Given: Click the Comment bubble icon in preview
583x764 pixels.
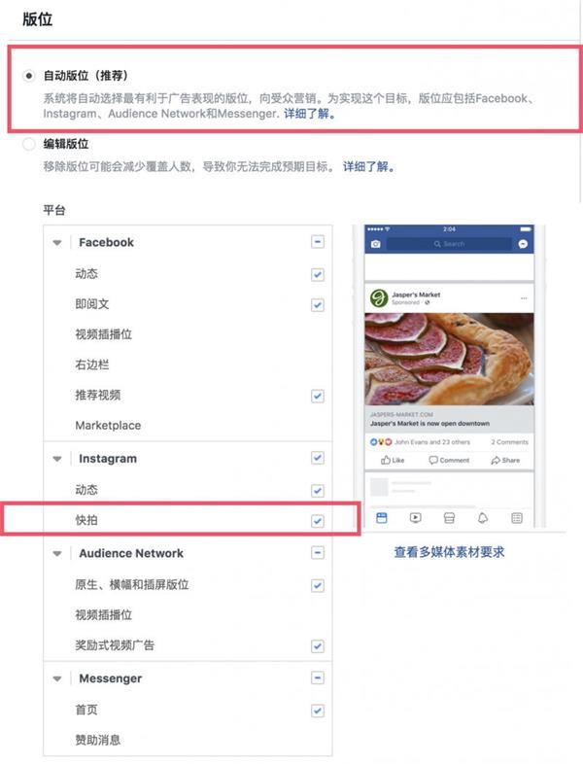Looking at the screenshot, I should click(433, 460).
